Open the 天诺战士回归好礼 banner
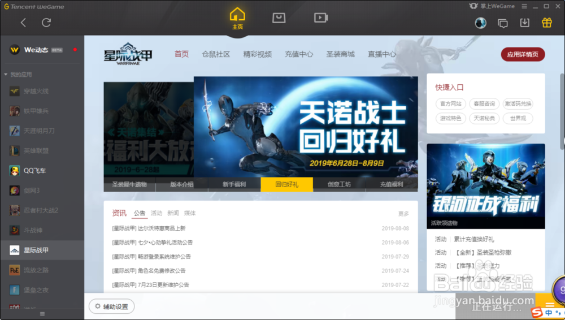 click(x=306, y=127)
